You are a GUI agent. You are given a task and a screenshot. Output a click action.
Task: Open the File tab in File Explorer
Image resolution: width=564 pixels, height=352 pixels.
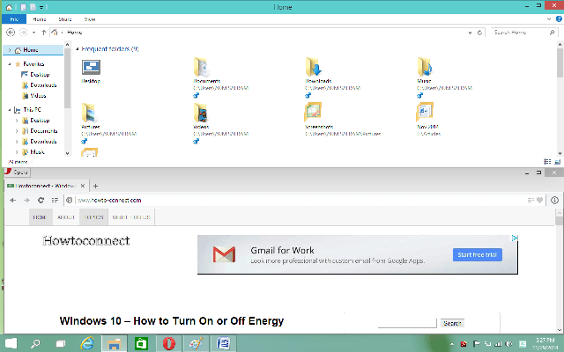coord(14,19)
